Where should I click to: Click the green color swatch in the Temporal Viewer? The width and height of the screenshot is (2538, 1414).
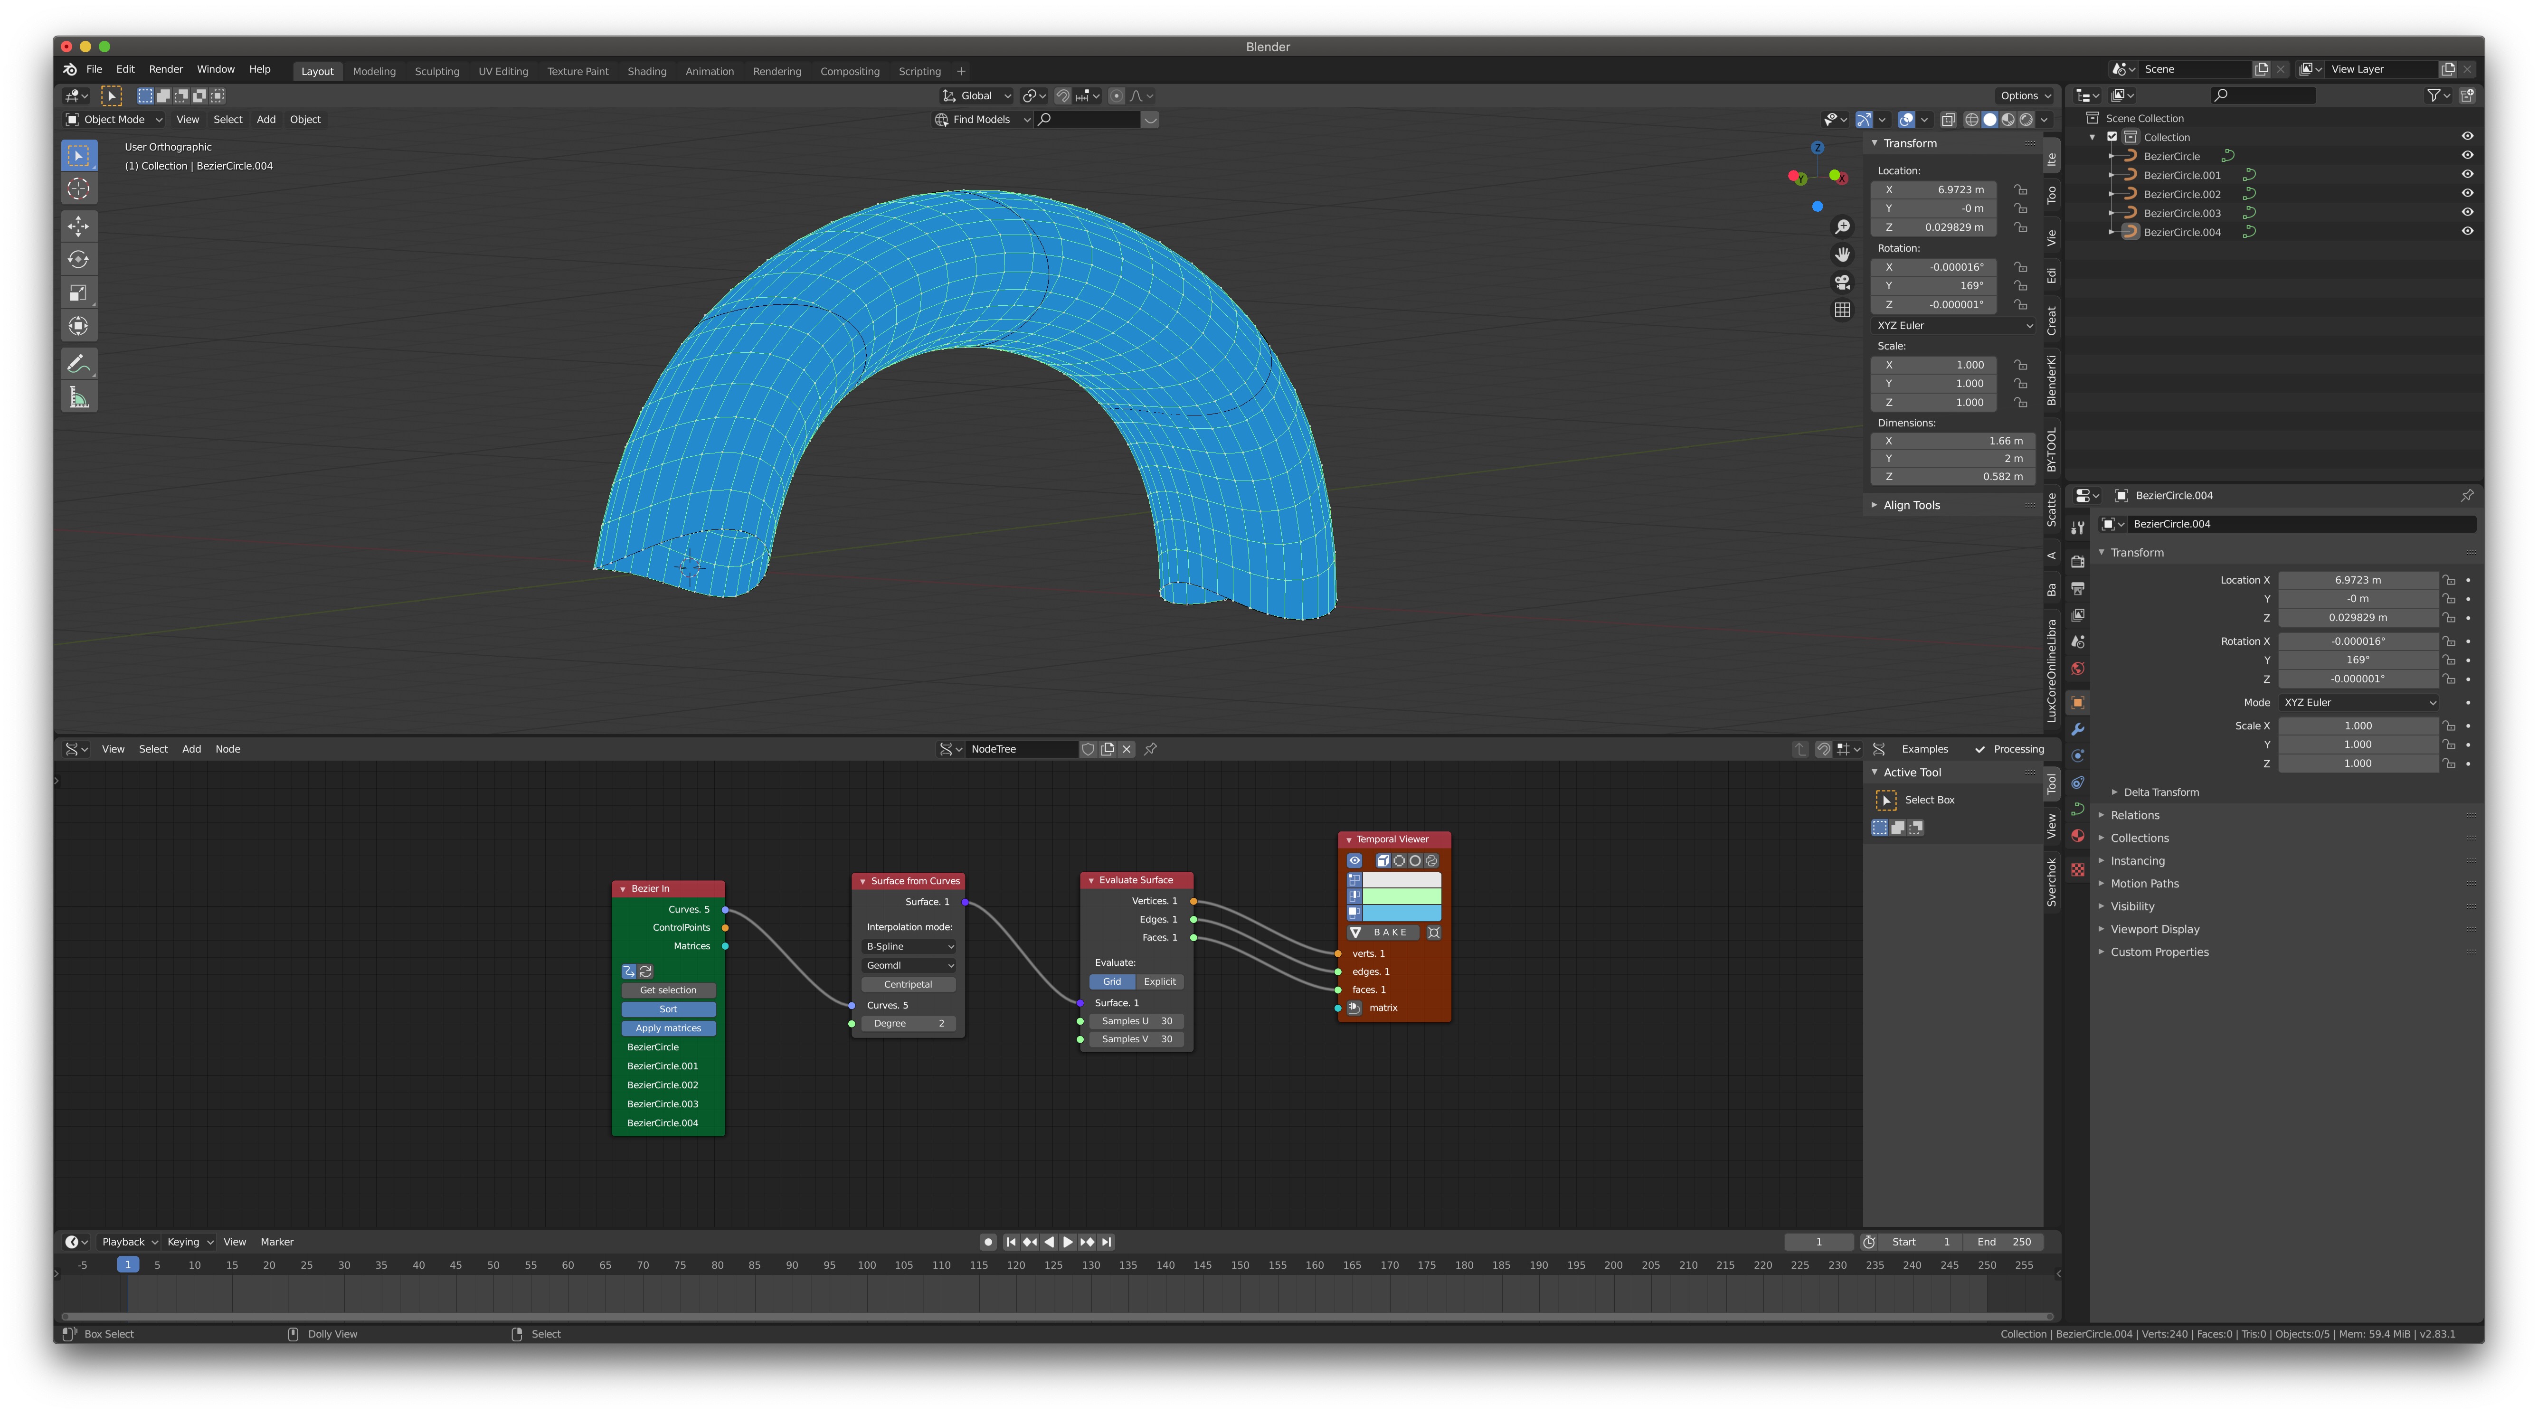click(1401, 896)
